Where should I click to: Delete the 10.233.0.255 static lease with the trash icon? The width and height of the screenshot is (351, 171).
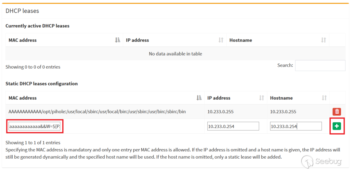[337, 111]
